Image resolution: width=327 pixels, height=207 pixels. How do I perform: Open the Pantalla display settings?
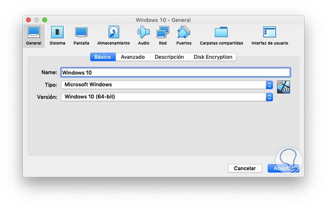point(81,36)
